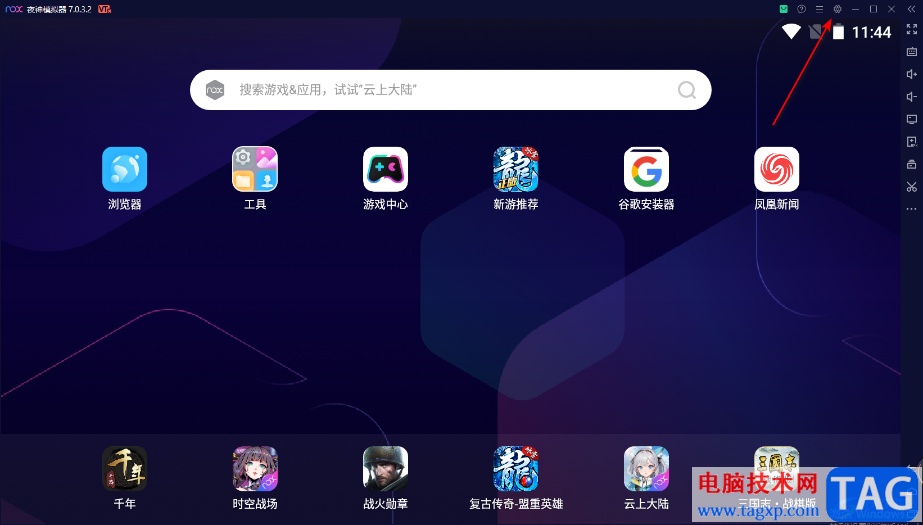The width and height of the screenshot is (923, 525).
Task: Launch the 谷歌安装器 Google installer
Action: [646, 179]
